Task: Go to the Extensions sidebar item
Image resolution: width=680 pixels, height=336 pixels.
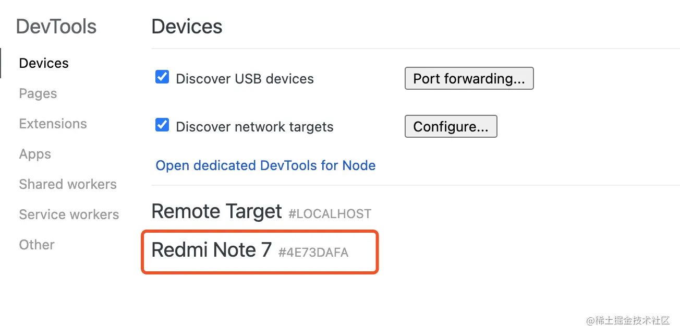Action: [x=53, y=124]
